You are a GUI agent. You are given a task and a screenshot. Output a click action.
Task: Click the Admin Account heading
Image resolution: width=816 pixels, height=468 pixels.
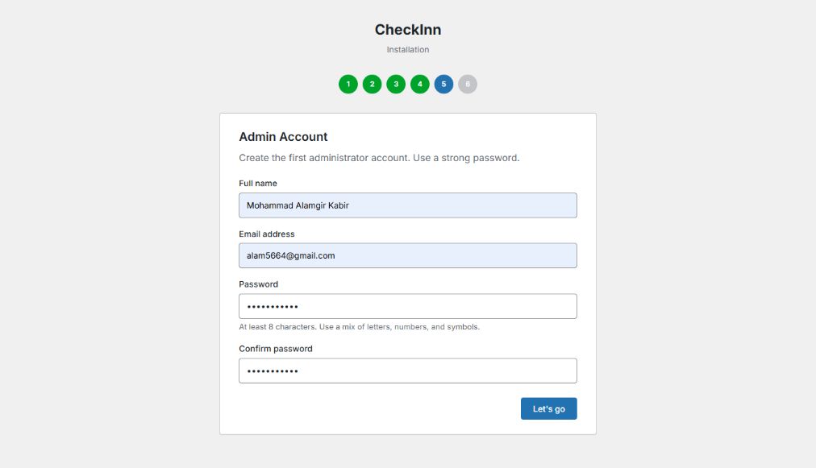pos(283,137)
